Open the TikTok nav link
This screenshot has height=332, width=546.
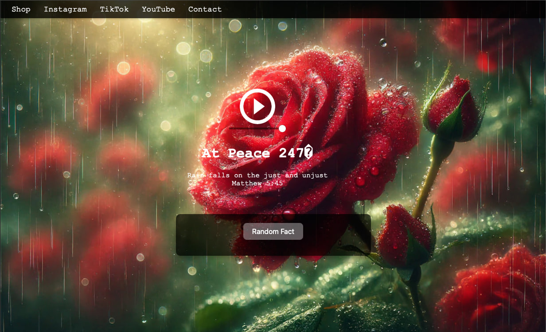[114, 9]
